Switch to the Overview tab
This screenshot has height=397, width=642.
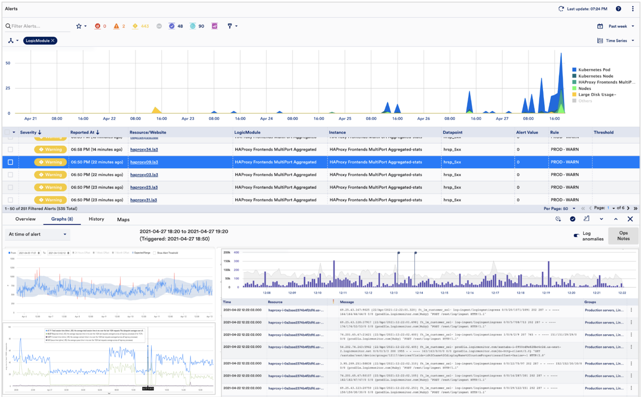click(25, 219)
